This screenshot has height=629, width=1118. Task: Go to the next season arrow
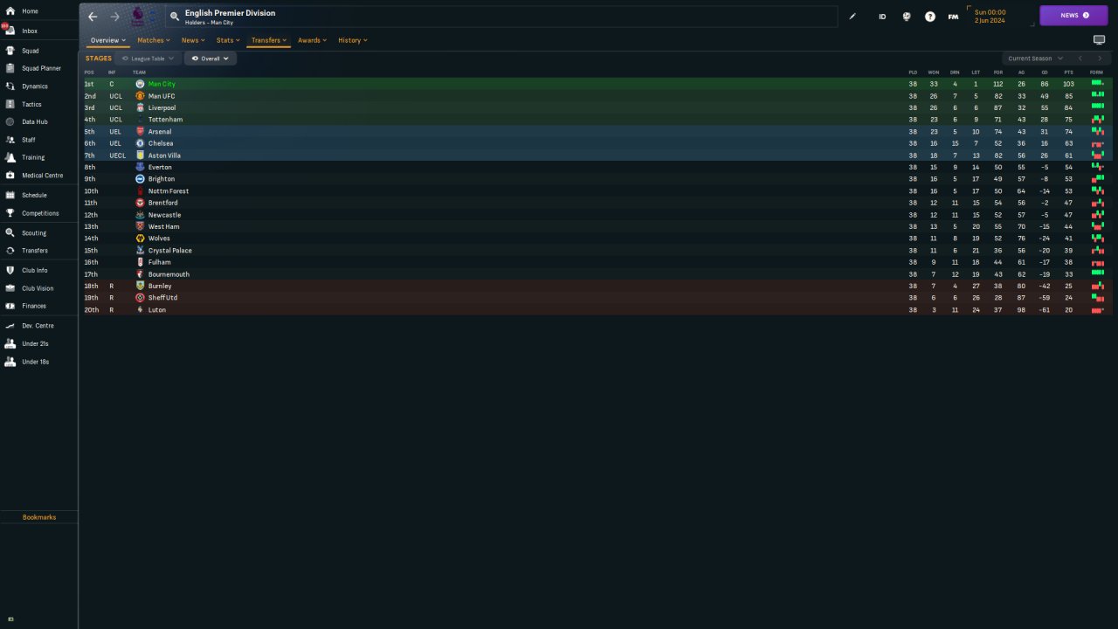1100,59
